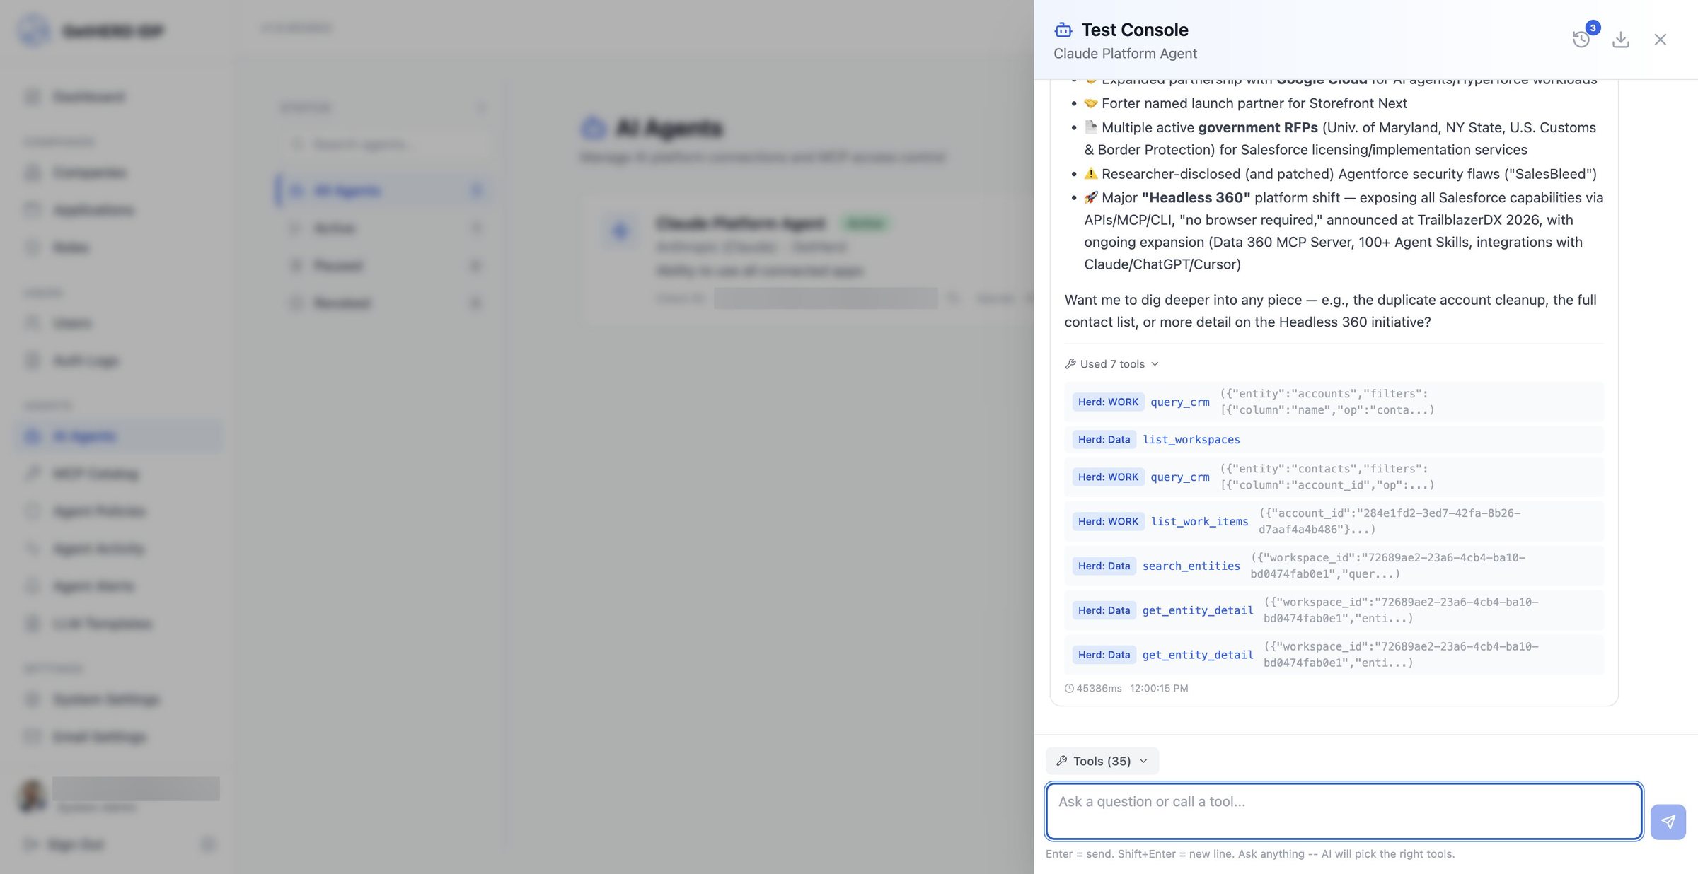Image resolution: width=1698 pixels, height=874 pixels.
Task: Focus the Ask a question input field
Action: pos(1344,811)
